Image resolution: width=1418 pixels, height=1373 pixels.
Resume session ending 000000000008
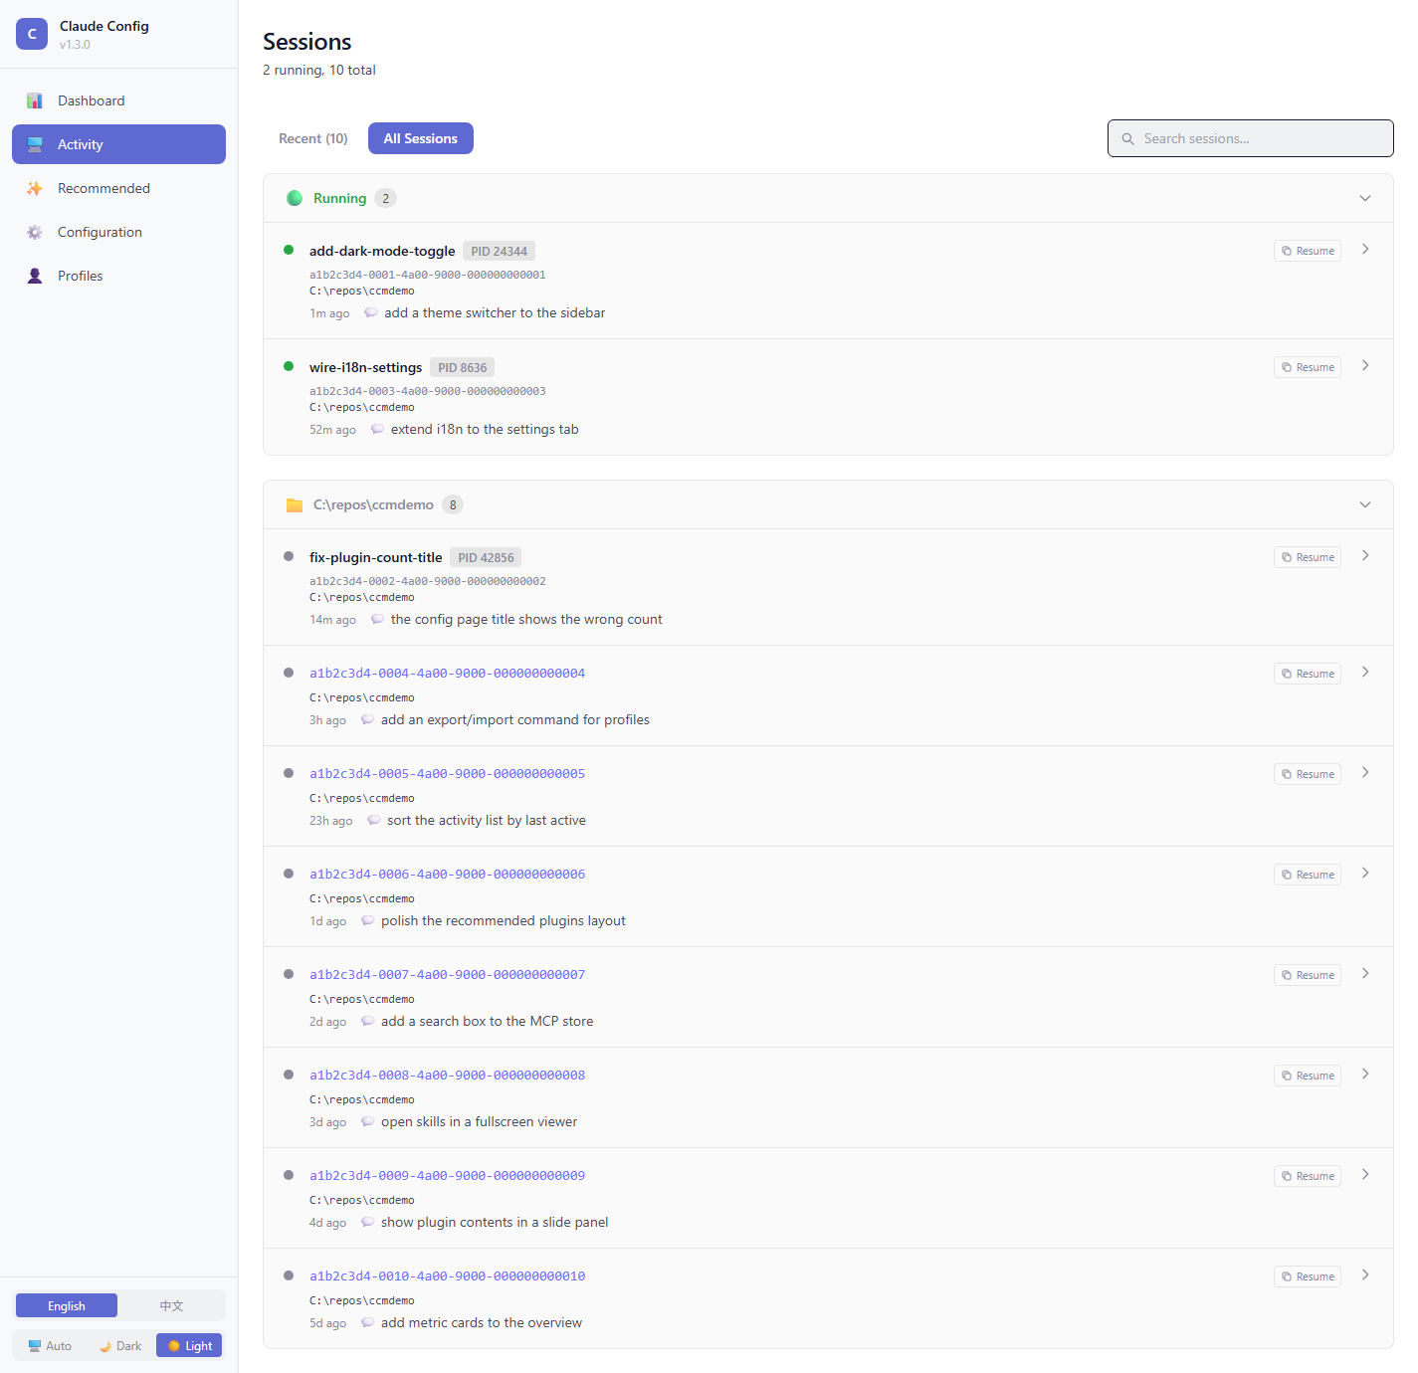(x=1308, y=1076)
